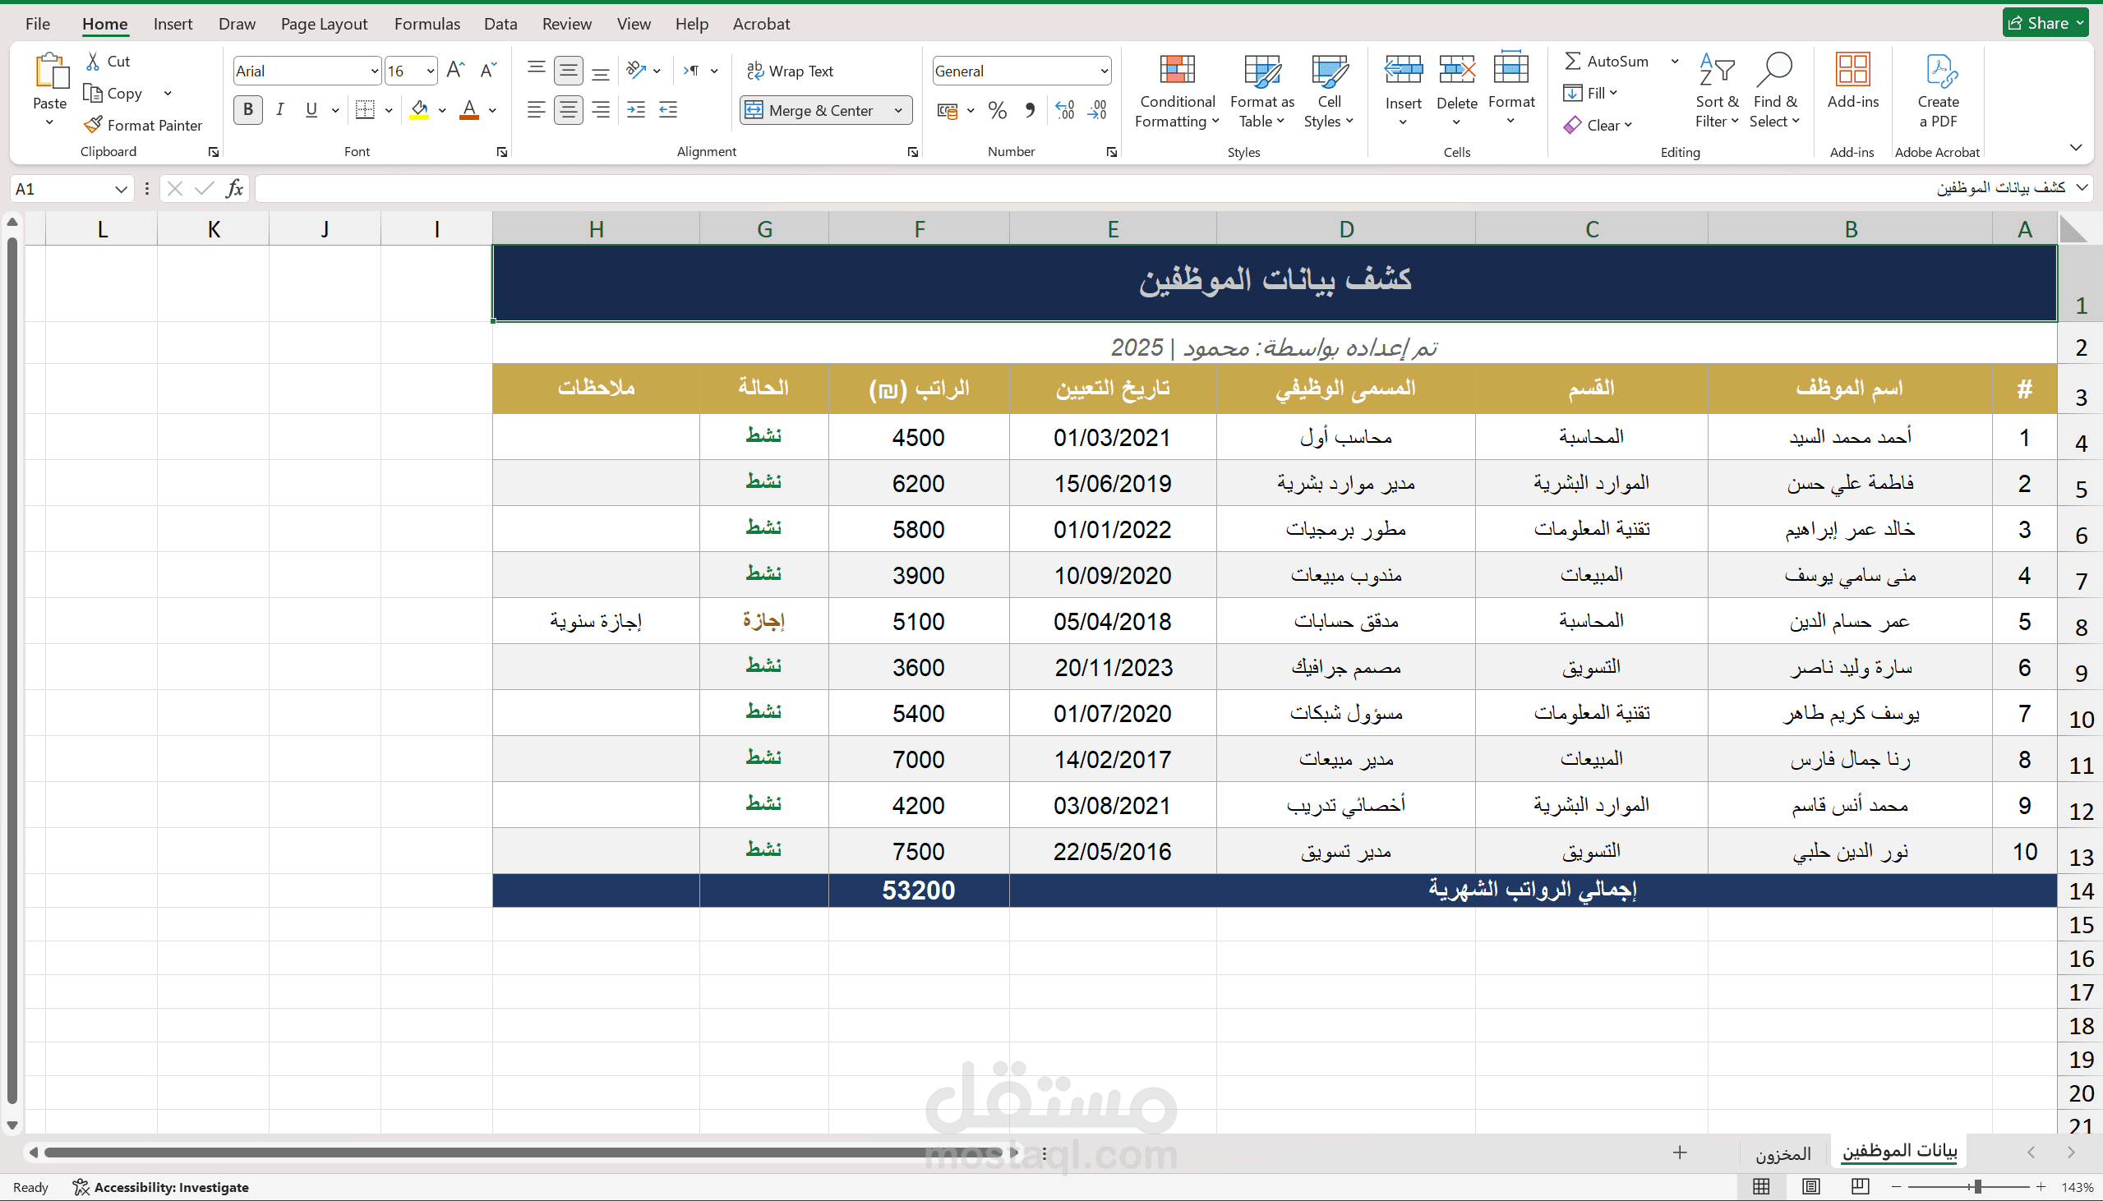
Task: Open the Font name dropdown
Action: point(374,71)
